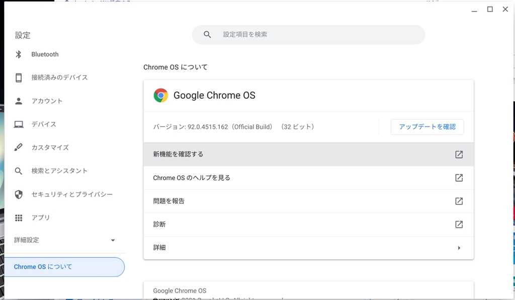Viewport: 515px width, 300px height.
Task: Open カスタマイズ settings
Action: click(50, 147)
